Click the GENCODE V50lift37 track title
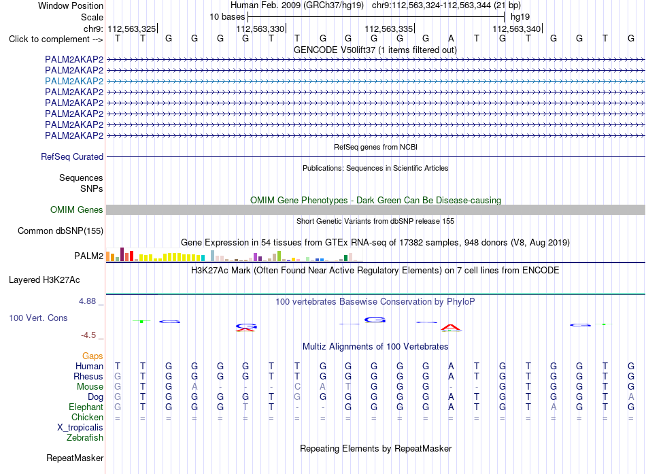The width and height of the screenshot is (646, 474). (x=375, y=50)
